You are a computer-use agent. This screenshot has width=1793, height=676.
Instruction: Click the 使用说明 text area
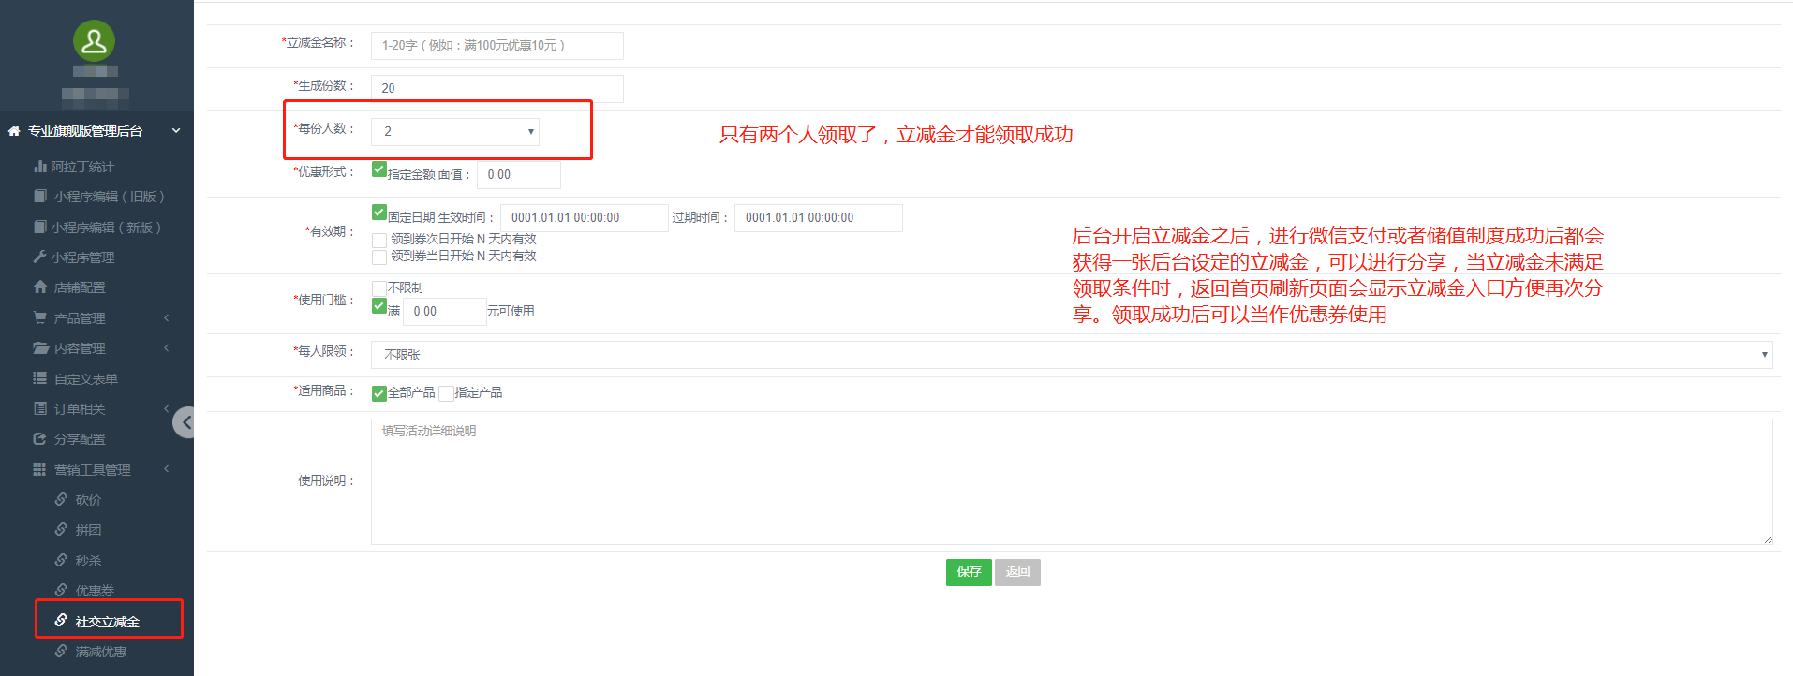1071,481
